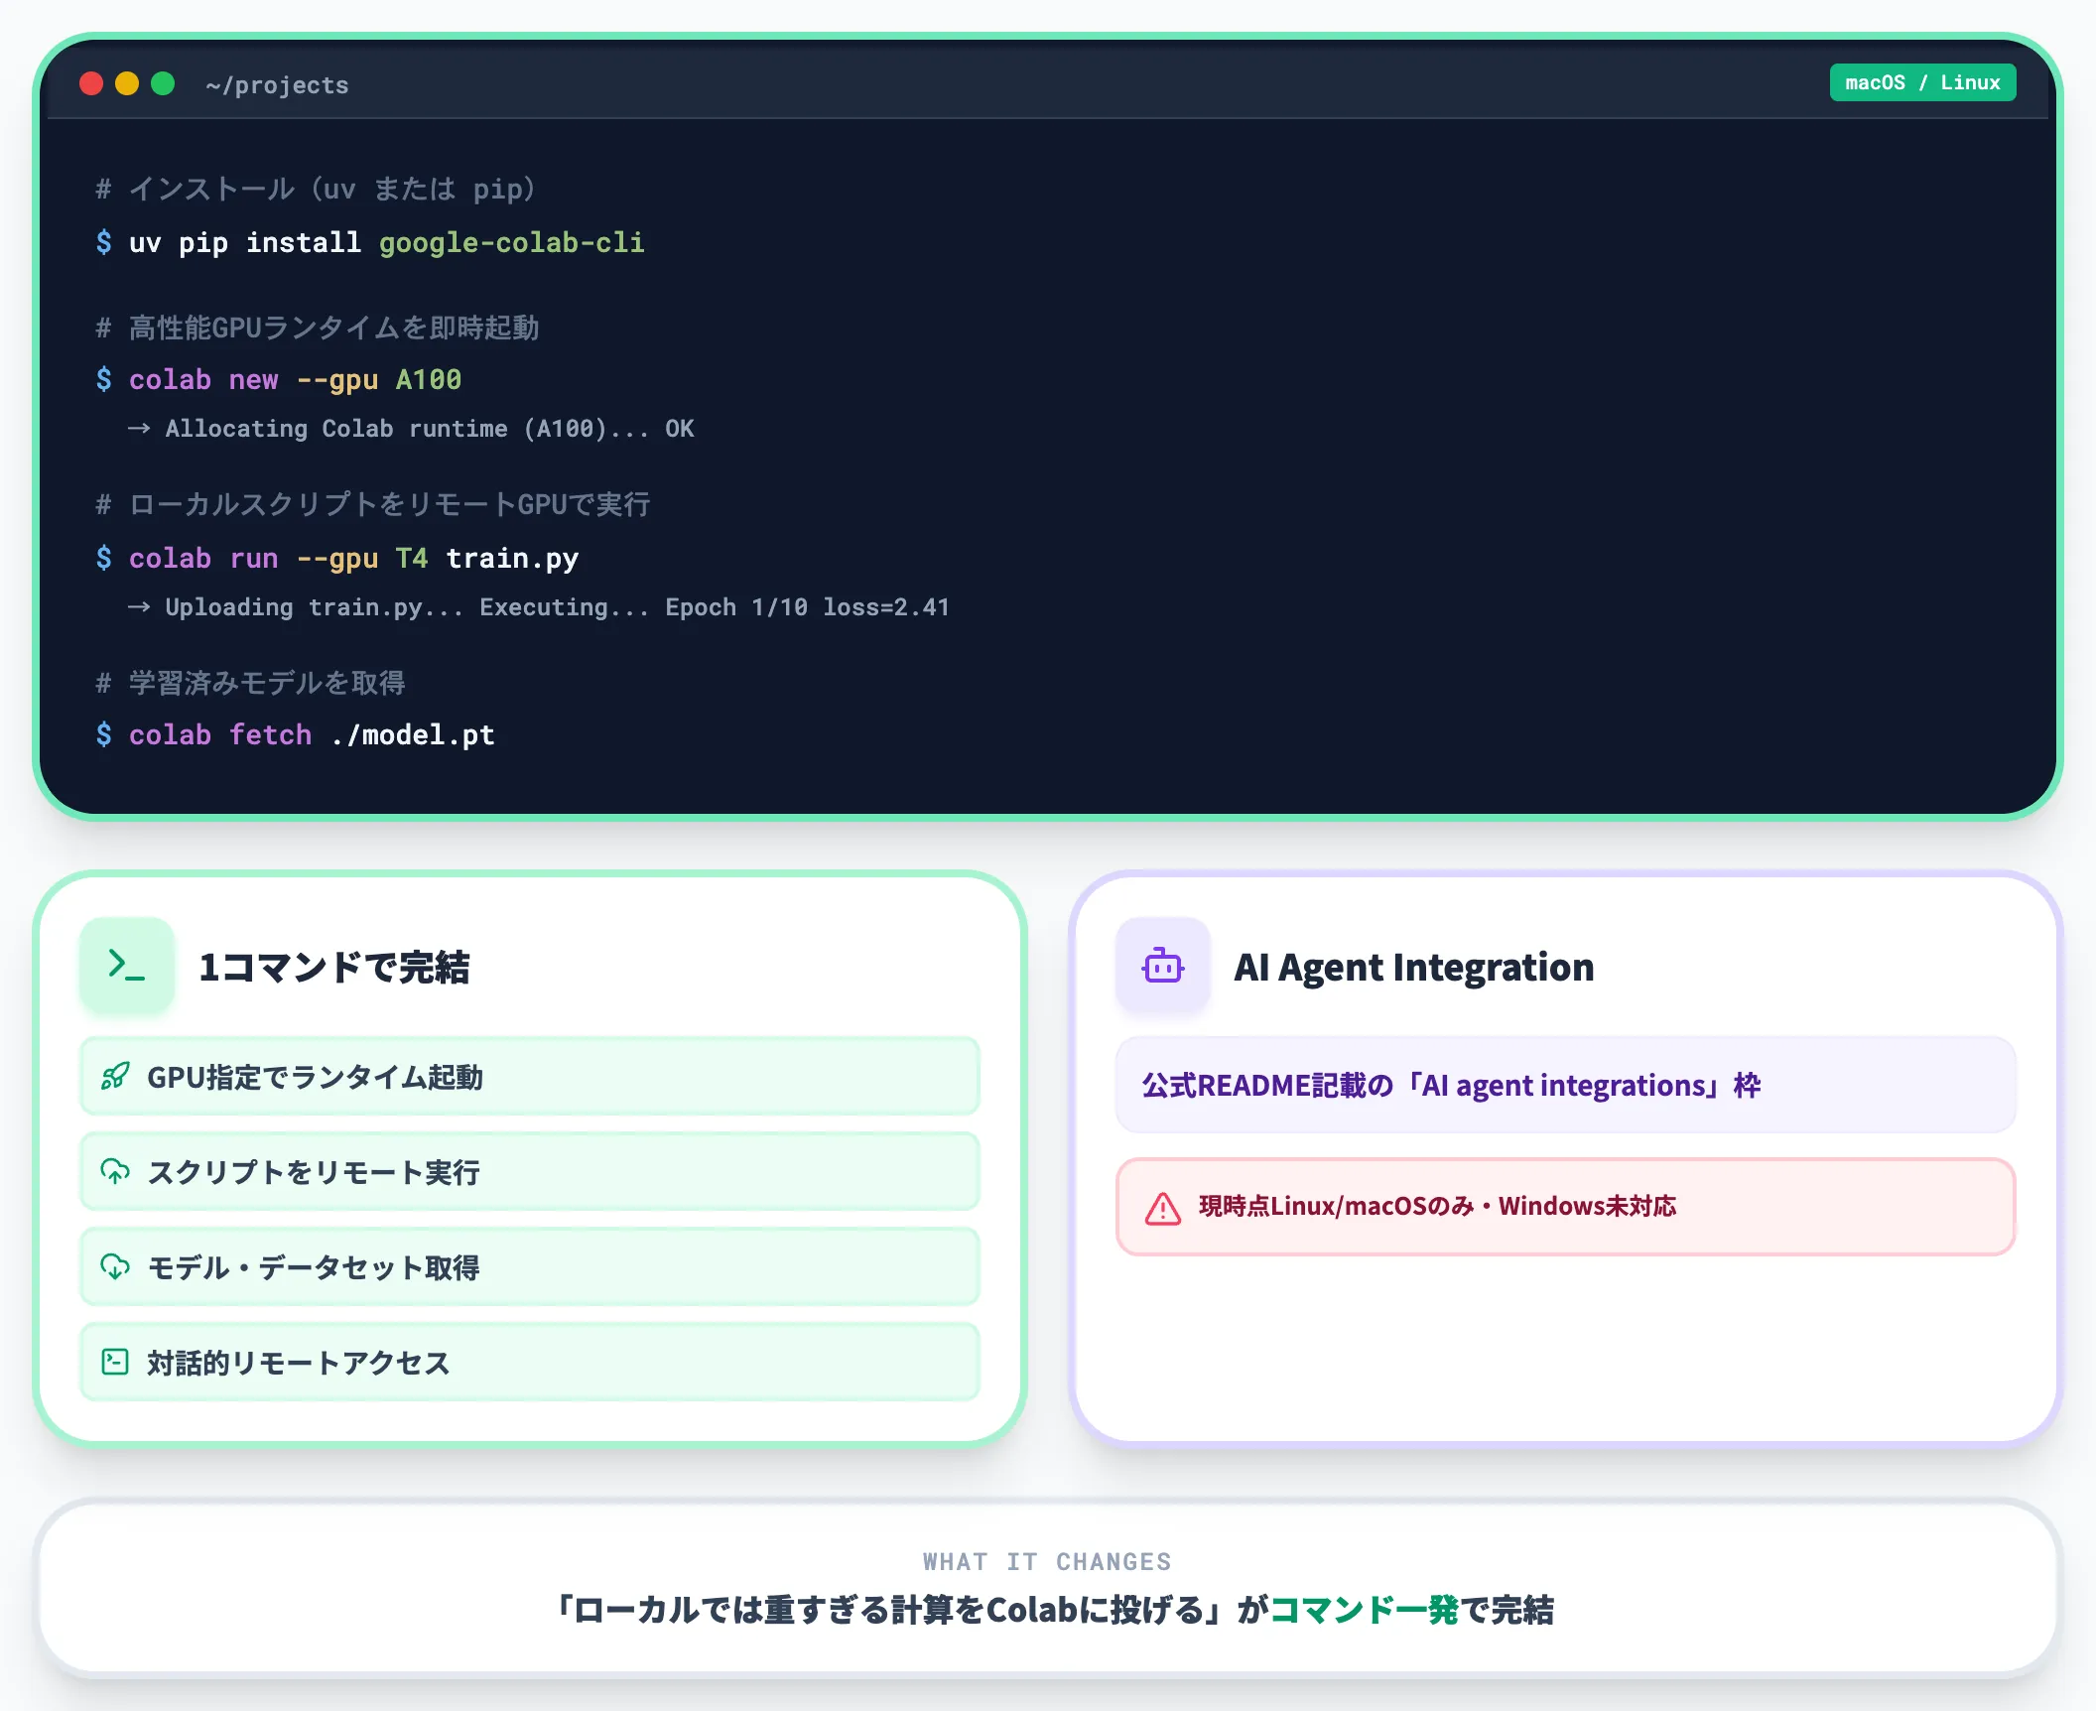Click the 高性能GPUランタイムを即時起動 comment
Screen dimensions: 2096x1711
click(x=318, y=328)
